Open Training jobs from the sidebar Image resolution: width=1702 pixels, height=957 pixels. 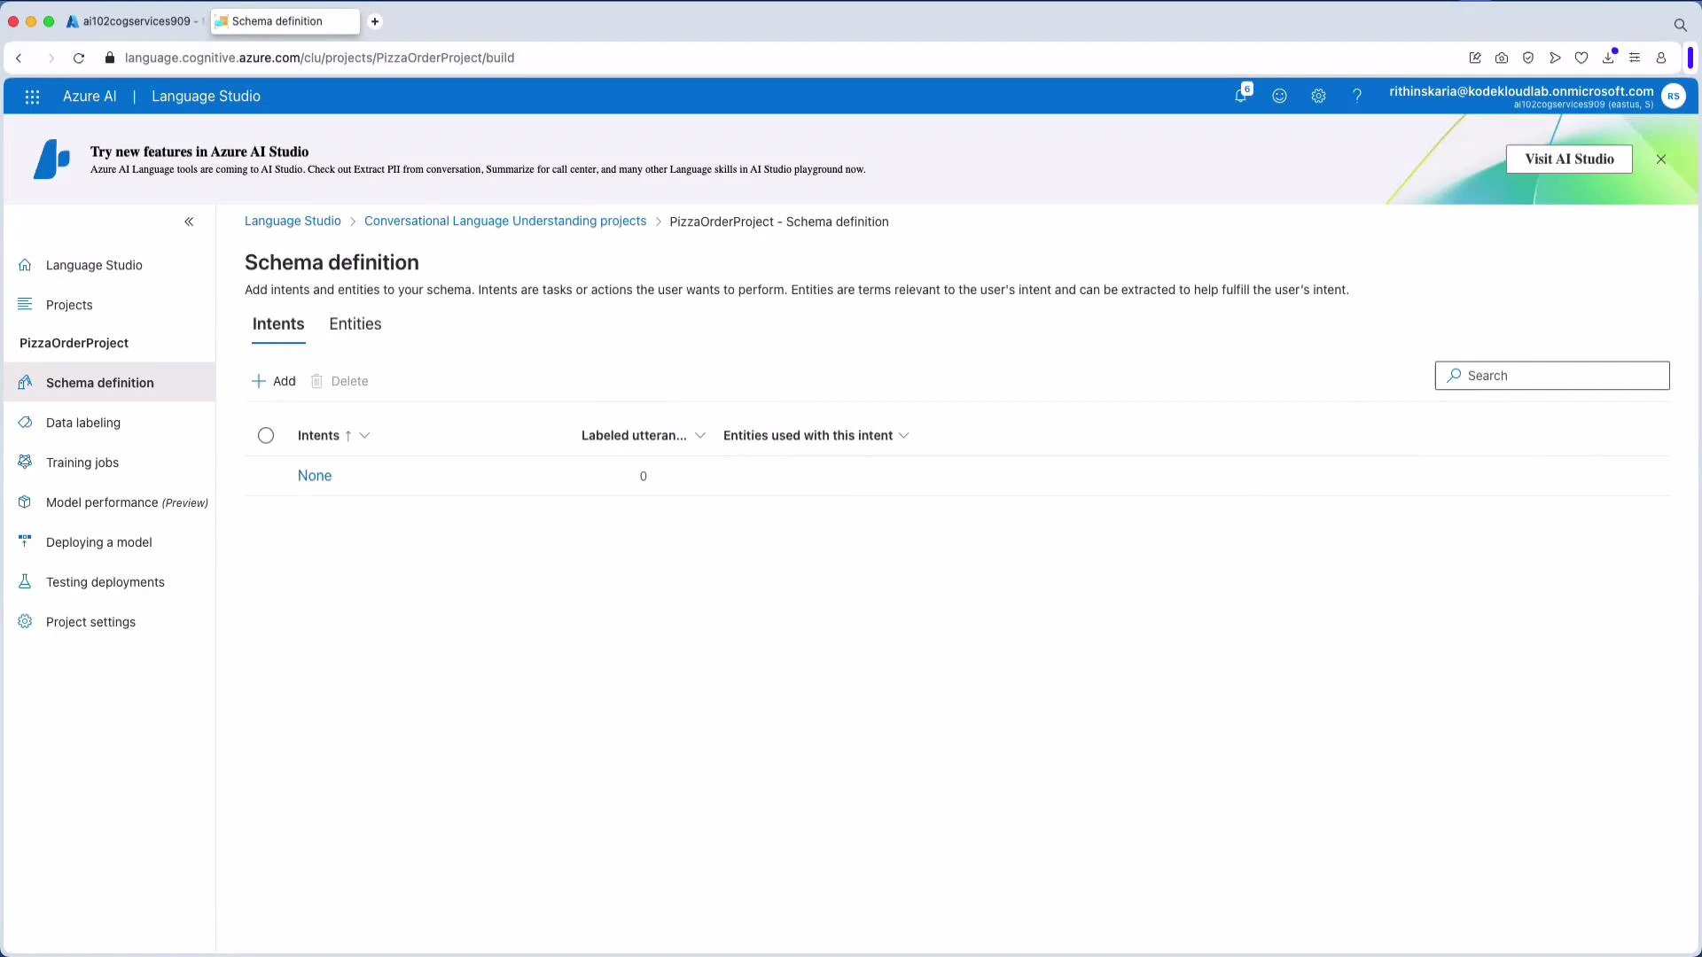pyautogui.click(x=82, y=462)
